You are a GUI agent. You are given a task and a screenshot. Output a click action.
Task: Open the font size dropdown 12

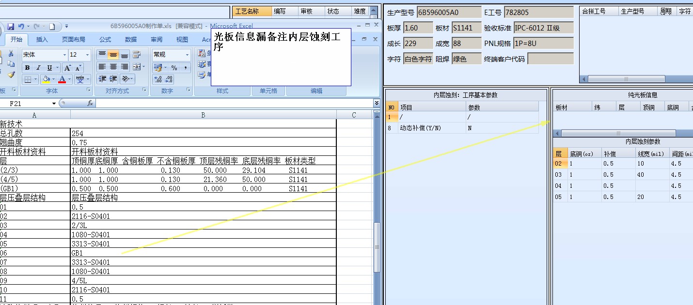(87, 55)
